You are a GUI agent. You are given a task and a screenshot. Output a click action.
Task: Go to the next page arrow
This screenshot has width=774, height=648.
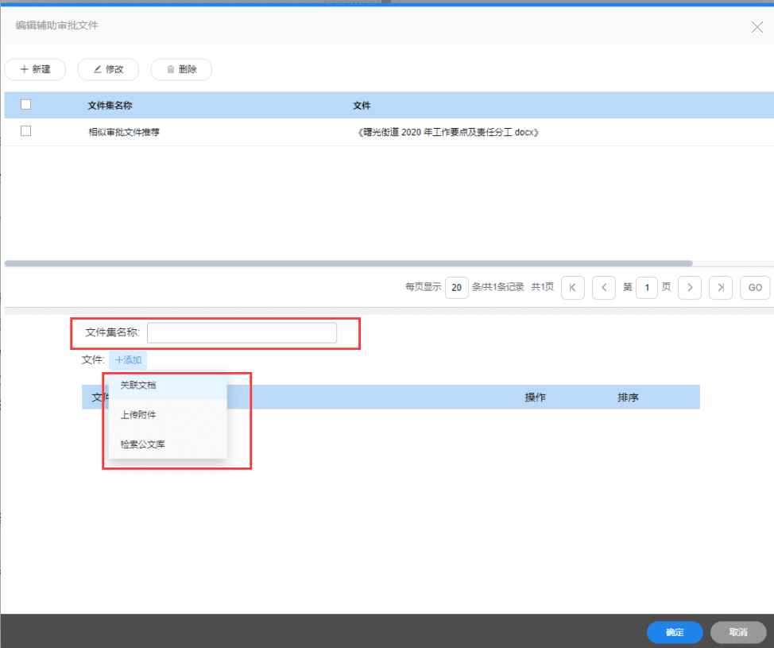[x=690, y=288]
